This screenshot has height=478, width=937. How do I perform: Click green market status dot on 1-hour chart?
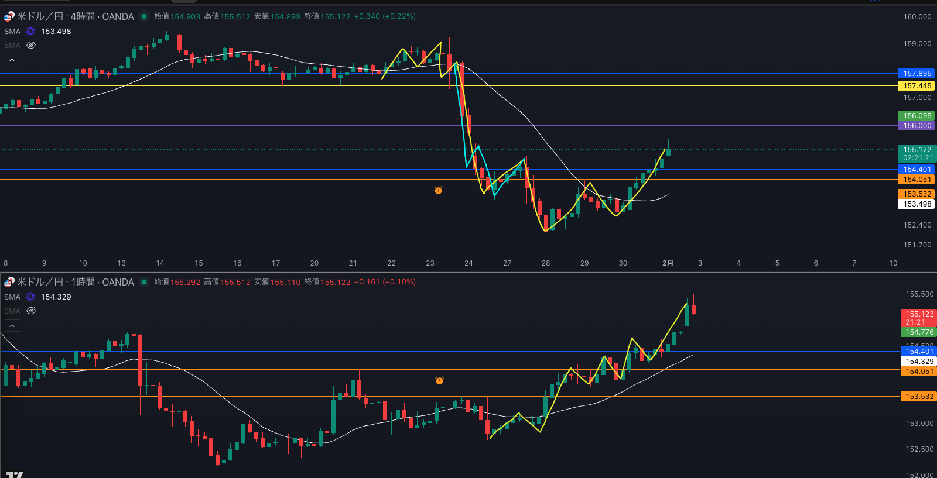144,282
